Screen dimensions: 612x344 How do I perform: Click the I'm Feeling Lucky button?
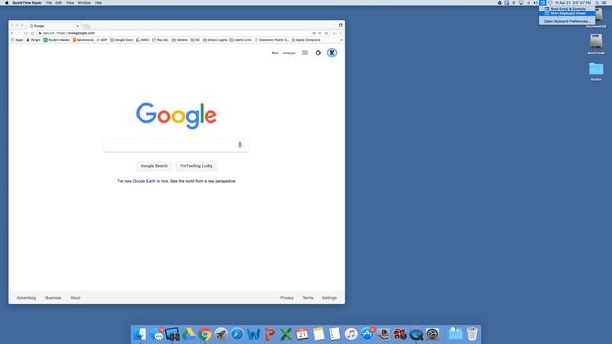pyautogui.click(x=196, y=166)
